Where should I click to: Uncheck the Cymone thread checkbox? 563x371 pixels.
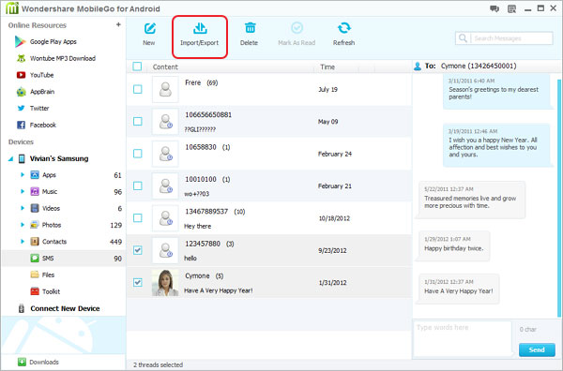138,282
